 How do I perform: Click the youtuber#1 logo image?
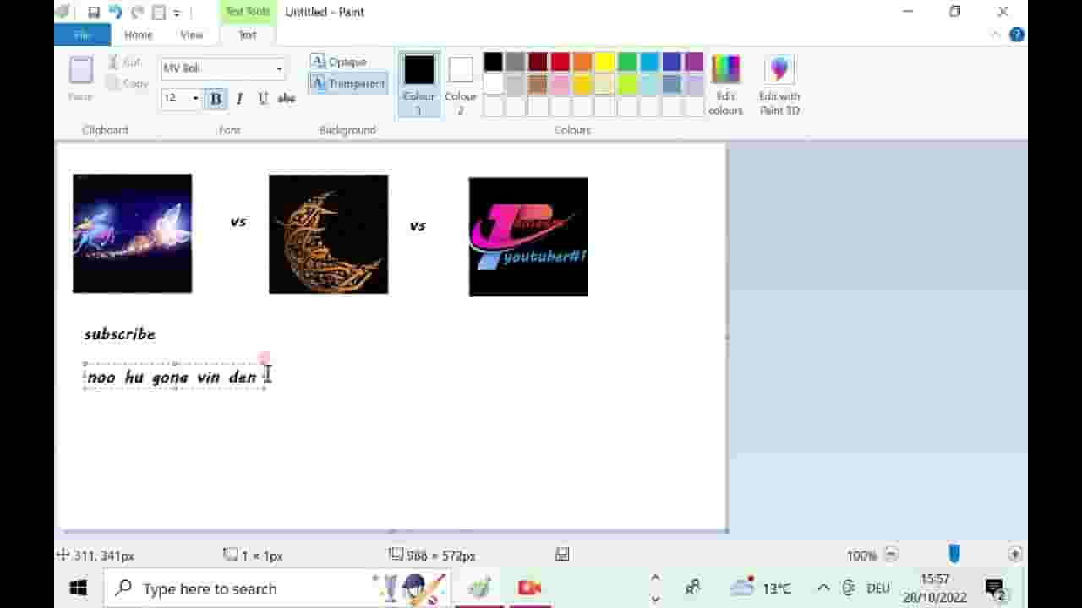pyautogui.click(x=529, y=237)
